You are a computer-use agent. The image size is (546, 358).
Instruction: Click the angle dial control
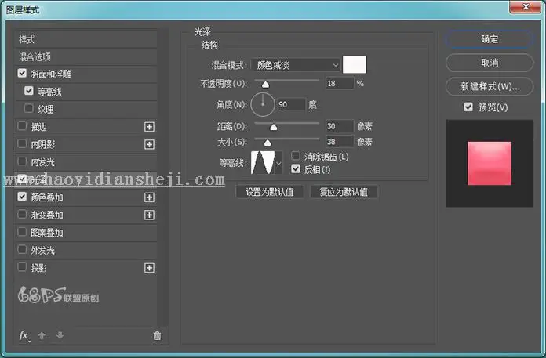click(x=263, y=104)
